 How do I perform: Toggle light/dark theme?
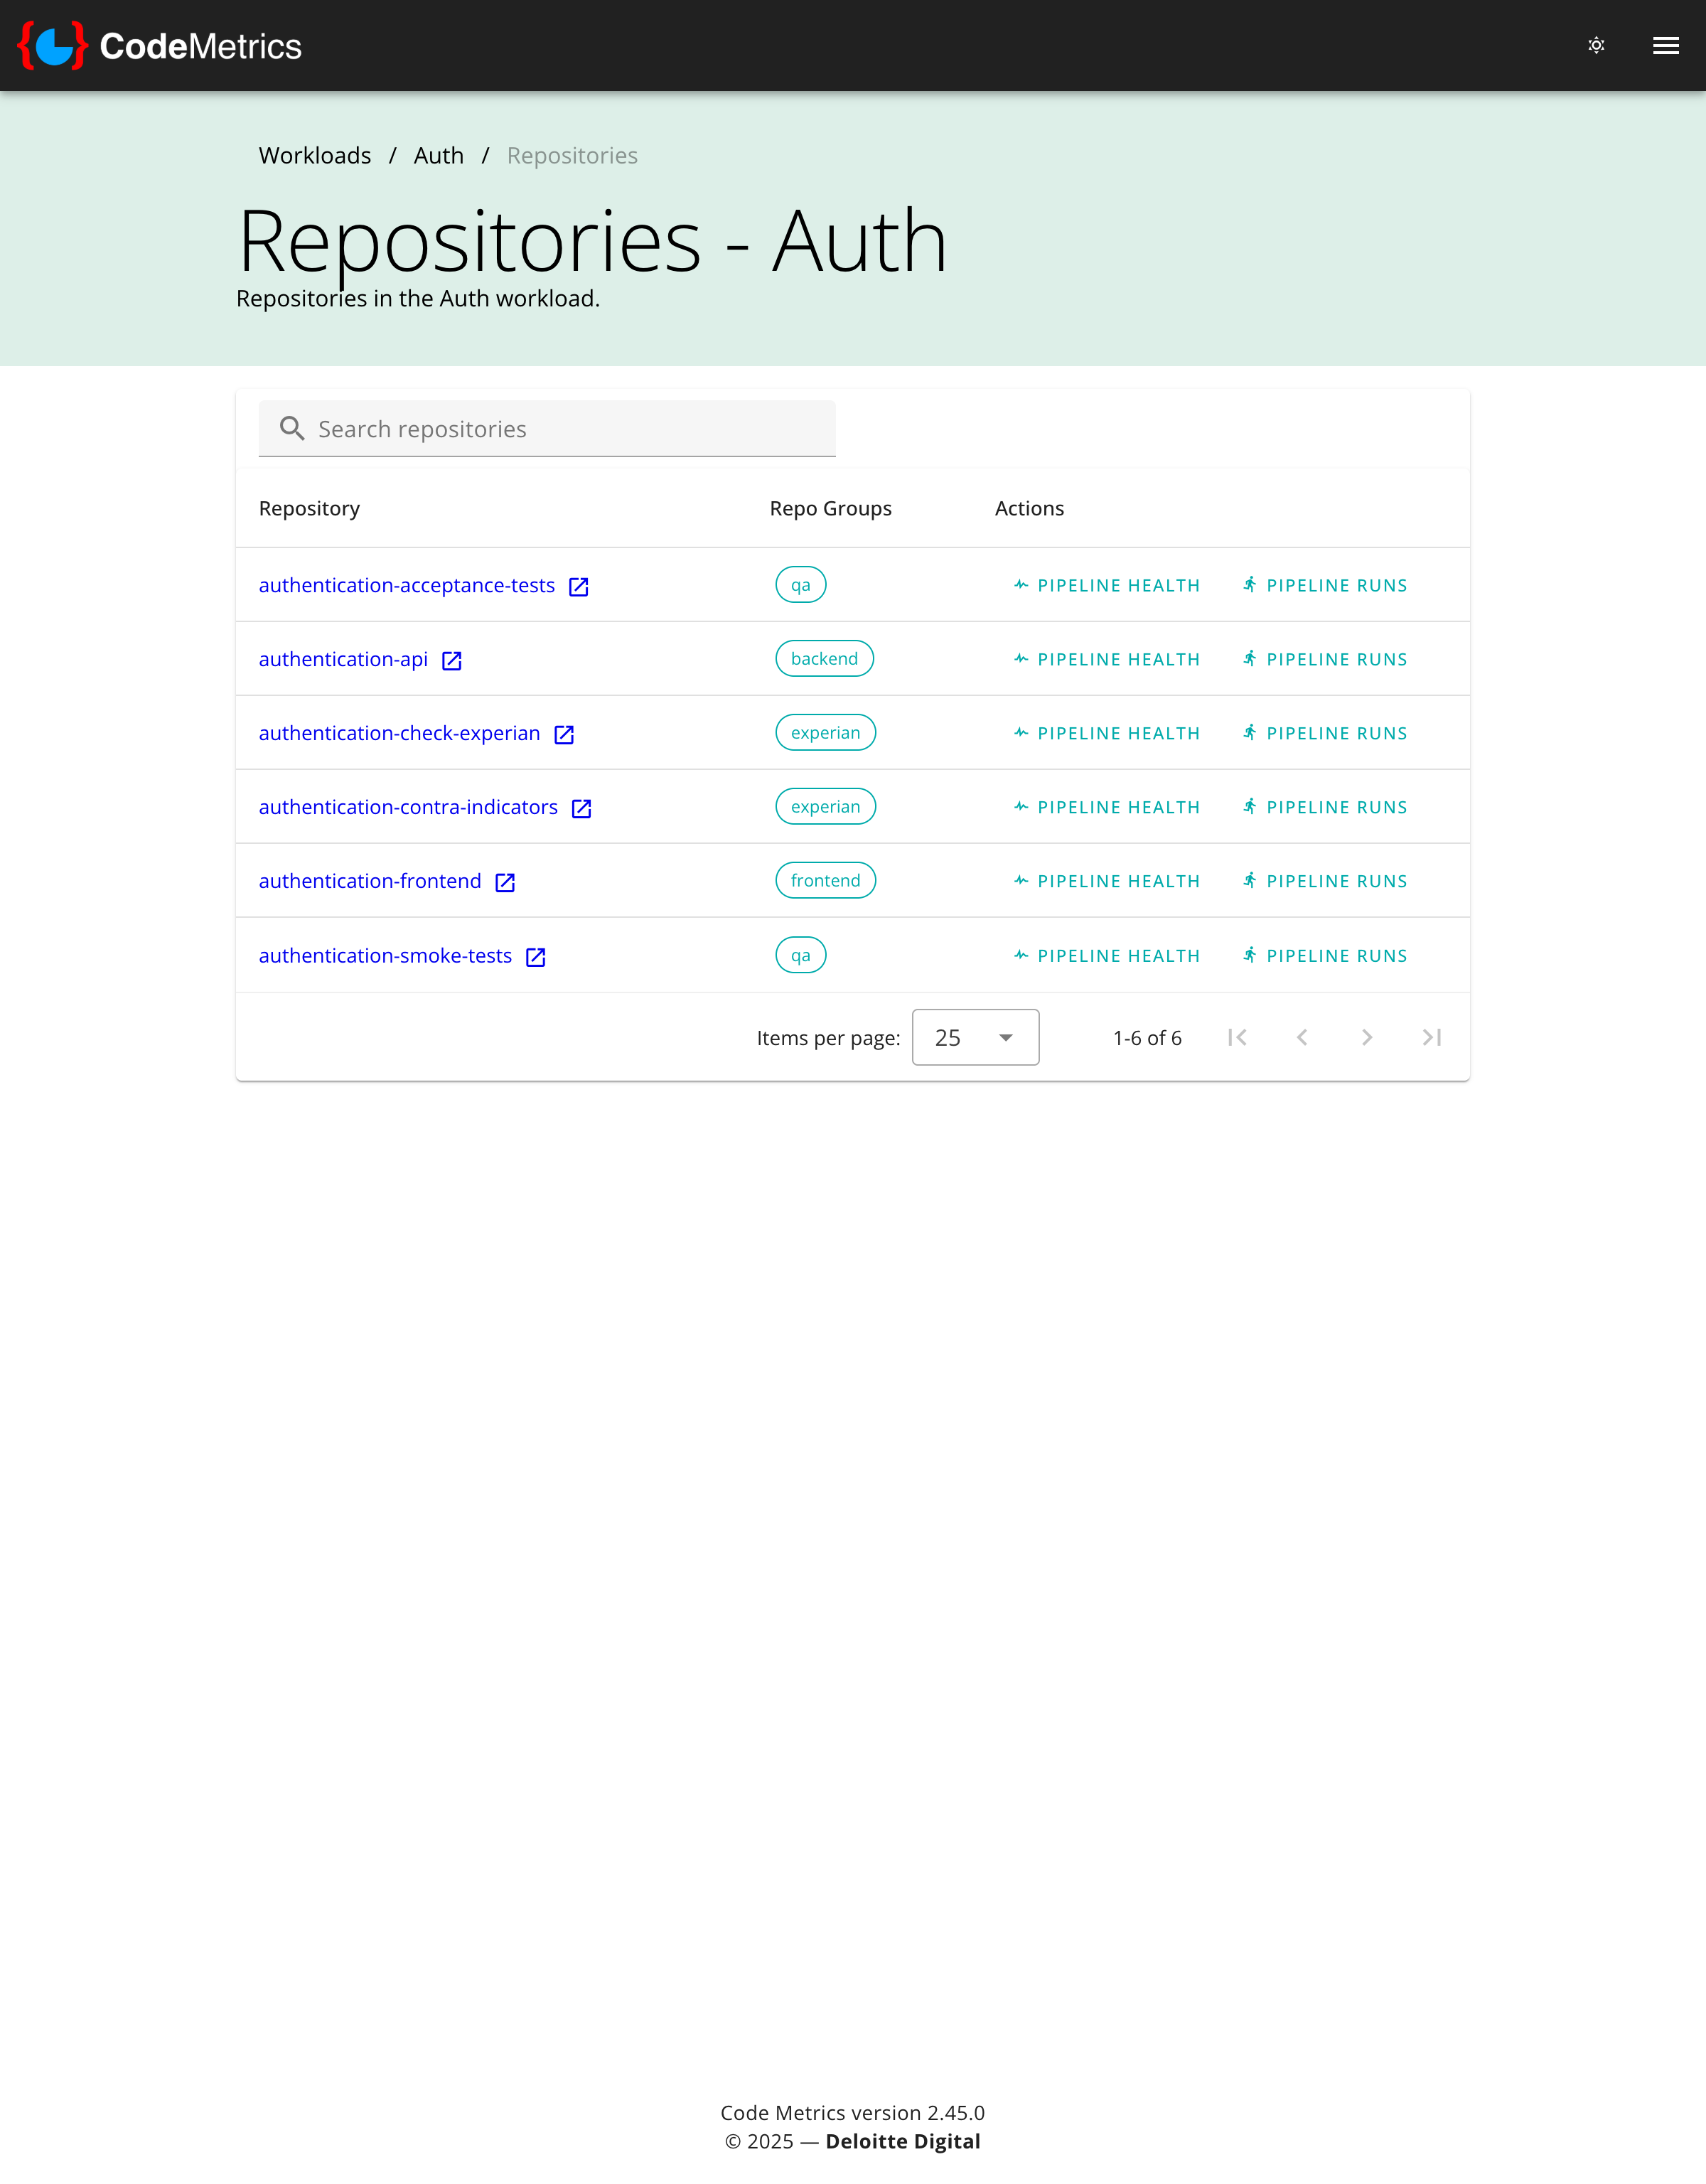[x=1596, y=45]
